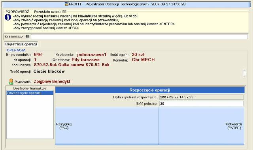The image size is (253, 150).
Task: Click the blue info icon in hint panel
Action: click(8, 17)
